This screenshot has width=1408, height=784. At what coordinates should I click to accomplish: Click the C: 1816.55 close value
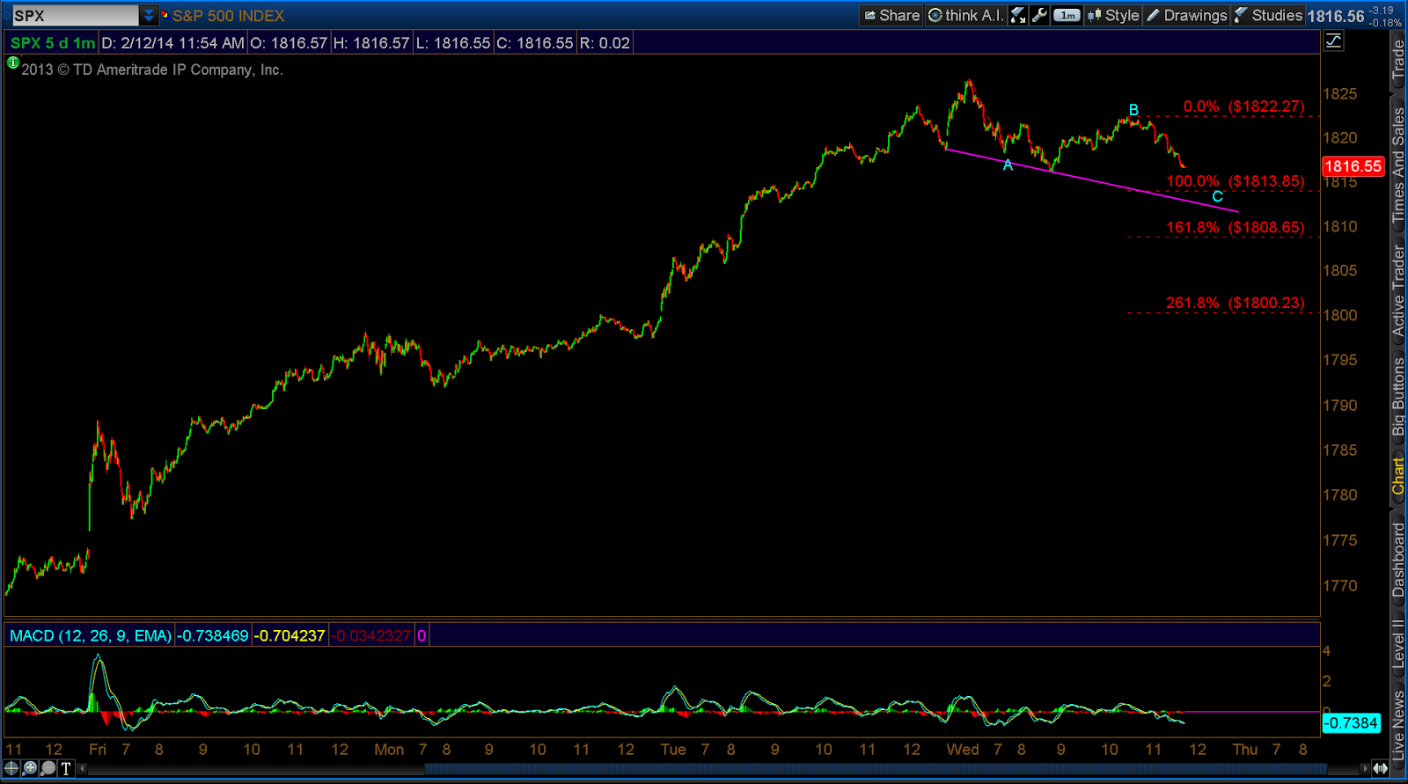pos(534,43)
